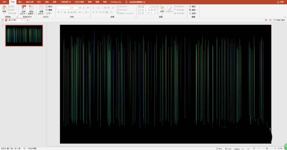The image size is (287, 150).
Task: Click the New Animation Page (新加动画页) icon
Action: pos(31,8)
